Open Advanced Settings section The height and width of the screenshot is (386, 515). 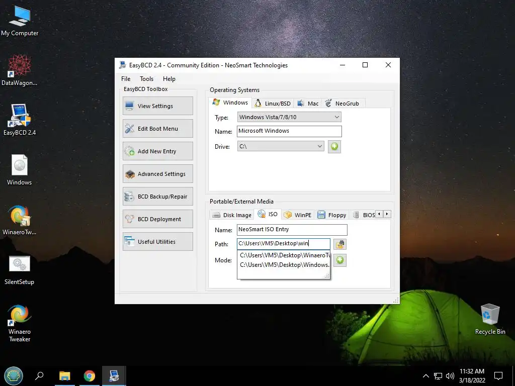pos(157,173)
